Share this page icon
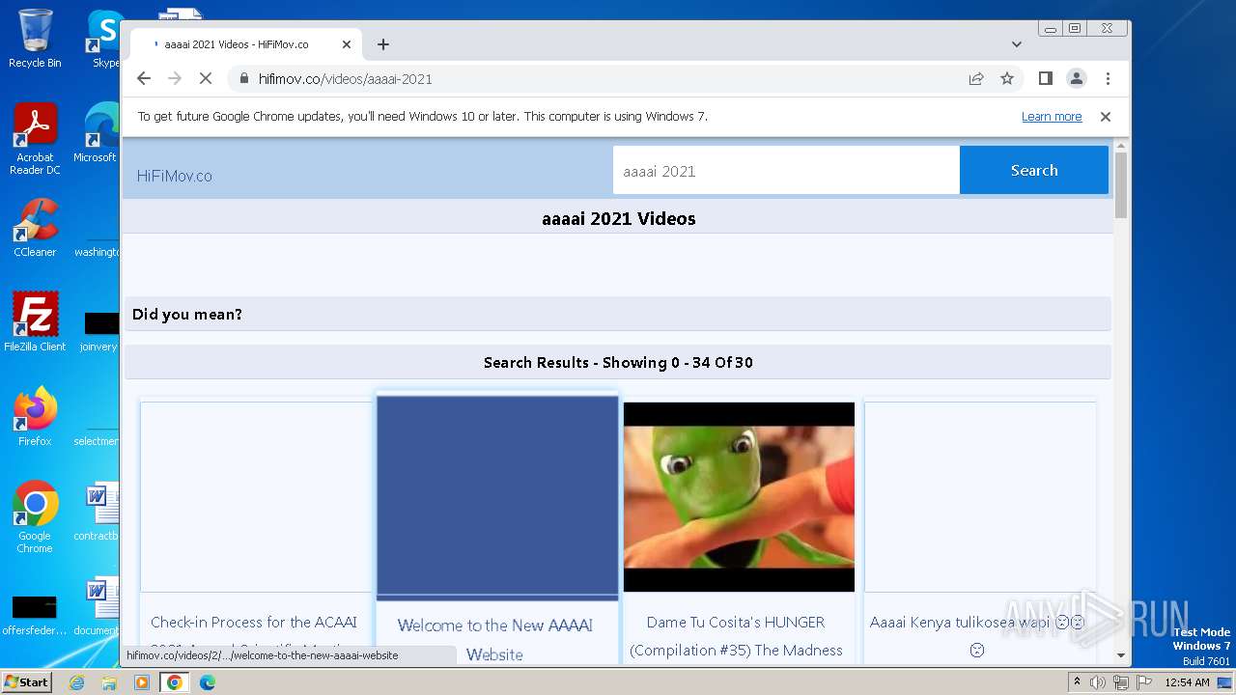 coord(976,78)
